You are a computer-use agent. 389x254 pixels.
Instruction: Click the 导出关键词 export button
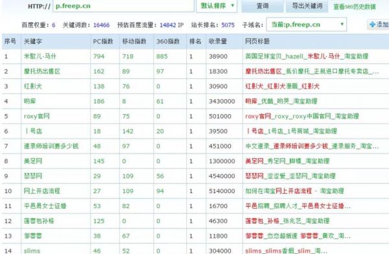coord(307,6)
